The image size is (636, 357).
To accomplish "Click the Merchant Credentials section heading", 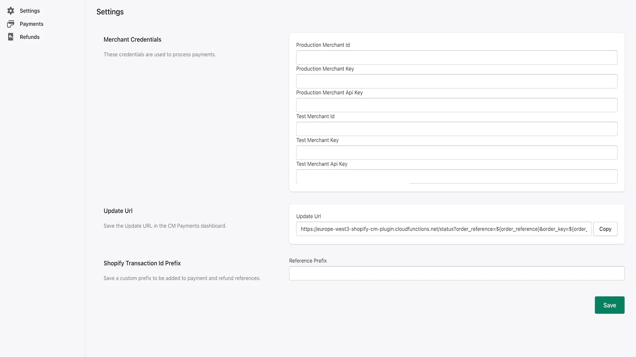I will pyautogui.click(x=132, y=40).
